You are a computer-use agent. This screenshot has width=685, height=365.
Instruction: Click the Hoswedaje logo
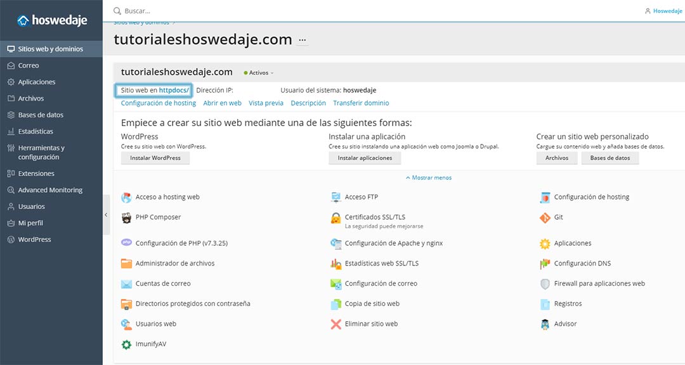51,20
